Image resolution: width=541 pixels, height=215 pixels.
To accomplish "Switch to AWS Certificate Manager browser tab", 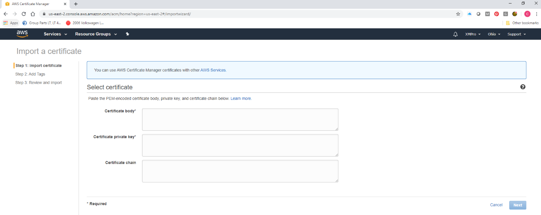I will pyautogui.click(x=35, y=4).
